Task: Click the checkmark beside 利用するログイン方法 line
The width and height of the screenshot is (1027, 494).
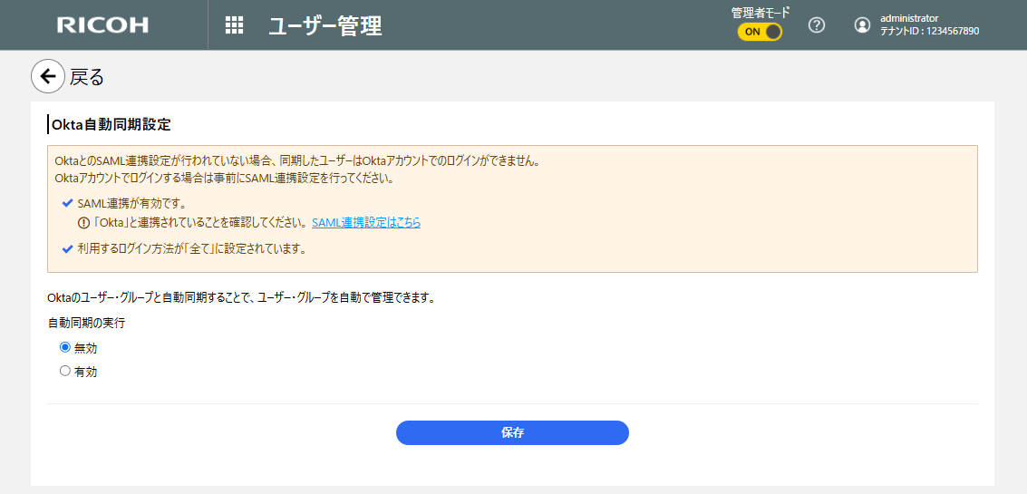Action: (67, 249)
